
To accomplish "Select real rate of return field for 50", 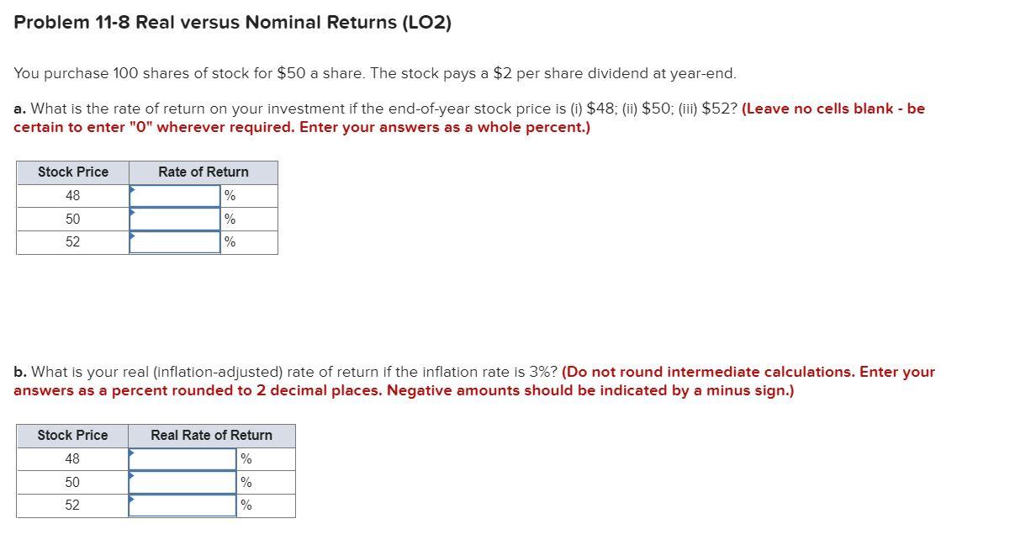I will 183,483.
